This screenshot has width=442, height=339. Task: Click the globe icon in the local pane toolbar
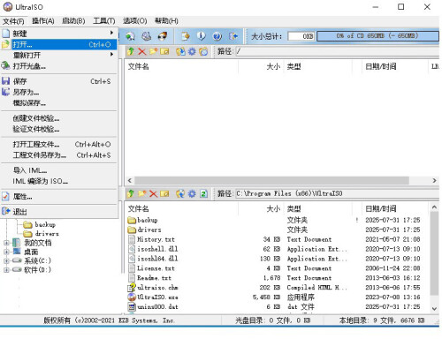tap(180, 193)
